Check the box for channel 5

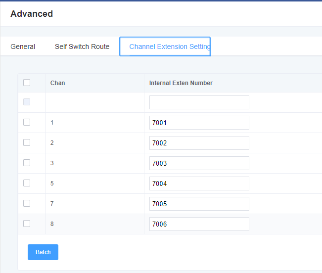point(27,183)
